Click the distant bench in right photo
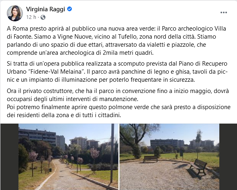Screen dimensions: 237x190 (x=151, y=159)
